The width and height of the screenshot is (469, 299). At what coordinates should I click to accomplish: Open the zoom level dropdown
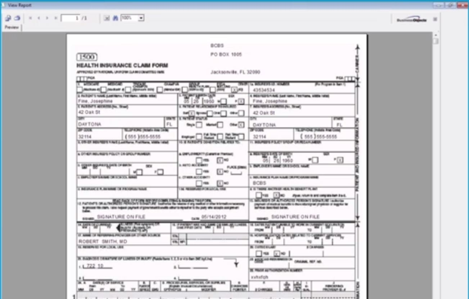[141, 18]
